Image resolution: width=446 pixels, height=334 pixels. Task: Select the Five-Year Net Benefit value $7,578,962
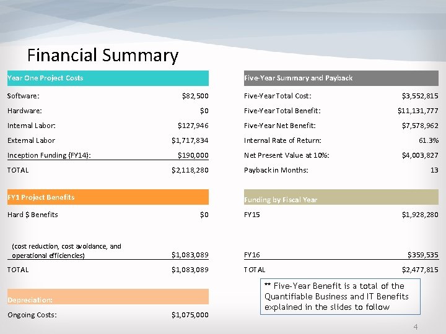(x=420, y=126)
